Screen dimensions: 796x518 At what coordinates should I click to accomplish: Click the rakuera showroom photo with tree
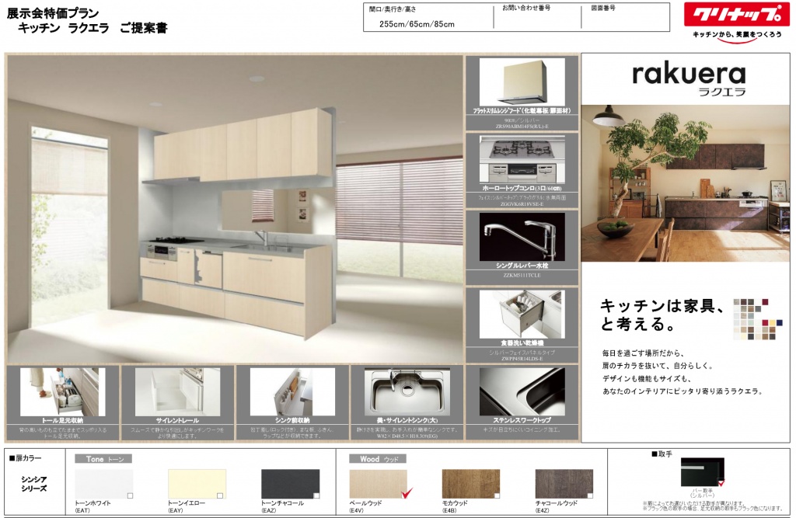686,183
